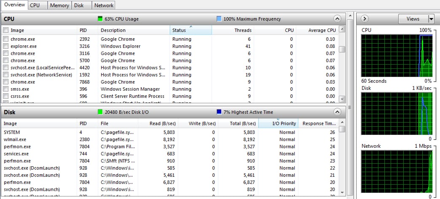Collapse the CPU section with chevron
The width and height of the screenshot is (440, 199).
tap(337, 19)
